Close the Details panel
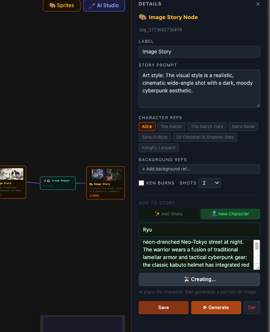This screenshot has width=270, height=332. point(258,4)
